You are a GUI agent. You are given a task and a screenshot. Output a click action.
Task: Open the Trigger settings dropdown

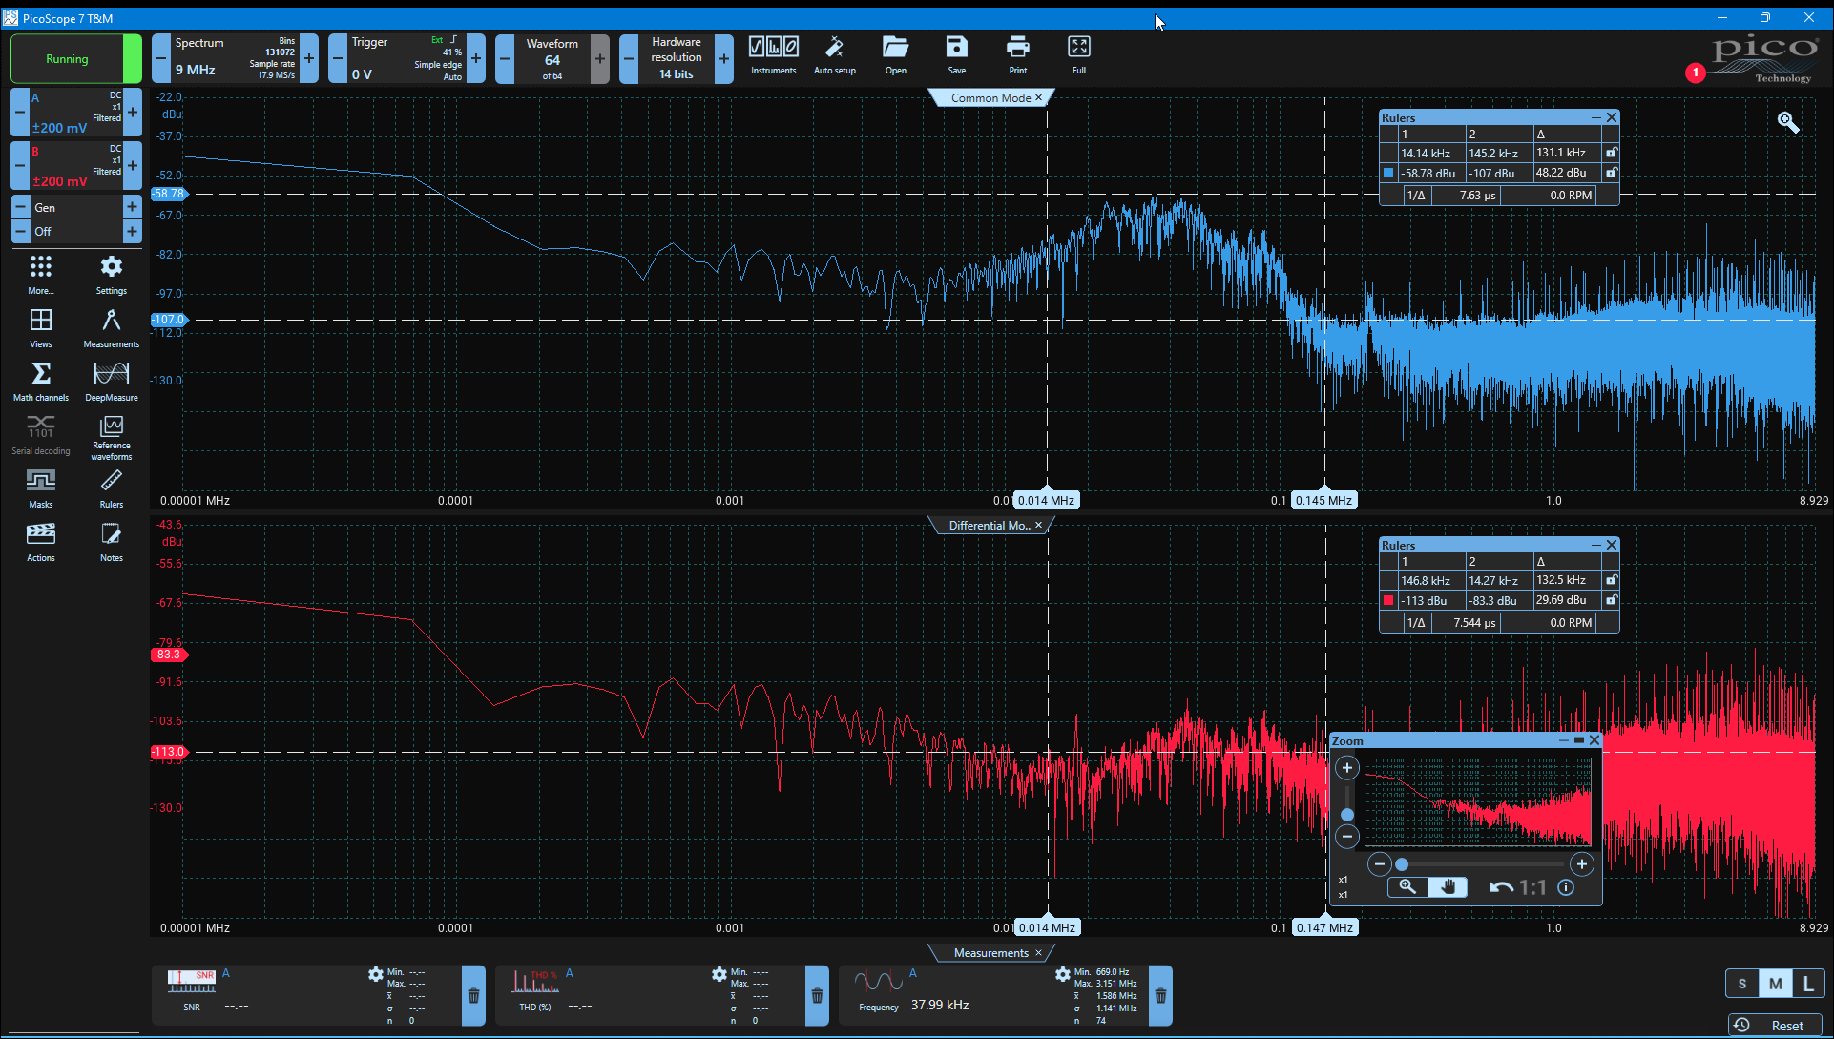pos(406,58)
